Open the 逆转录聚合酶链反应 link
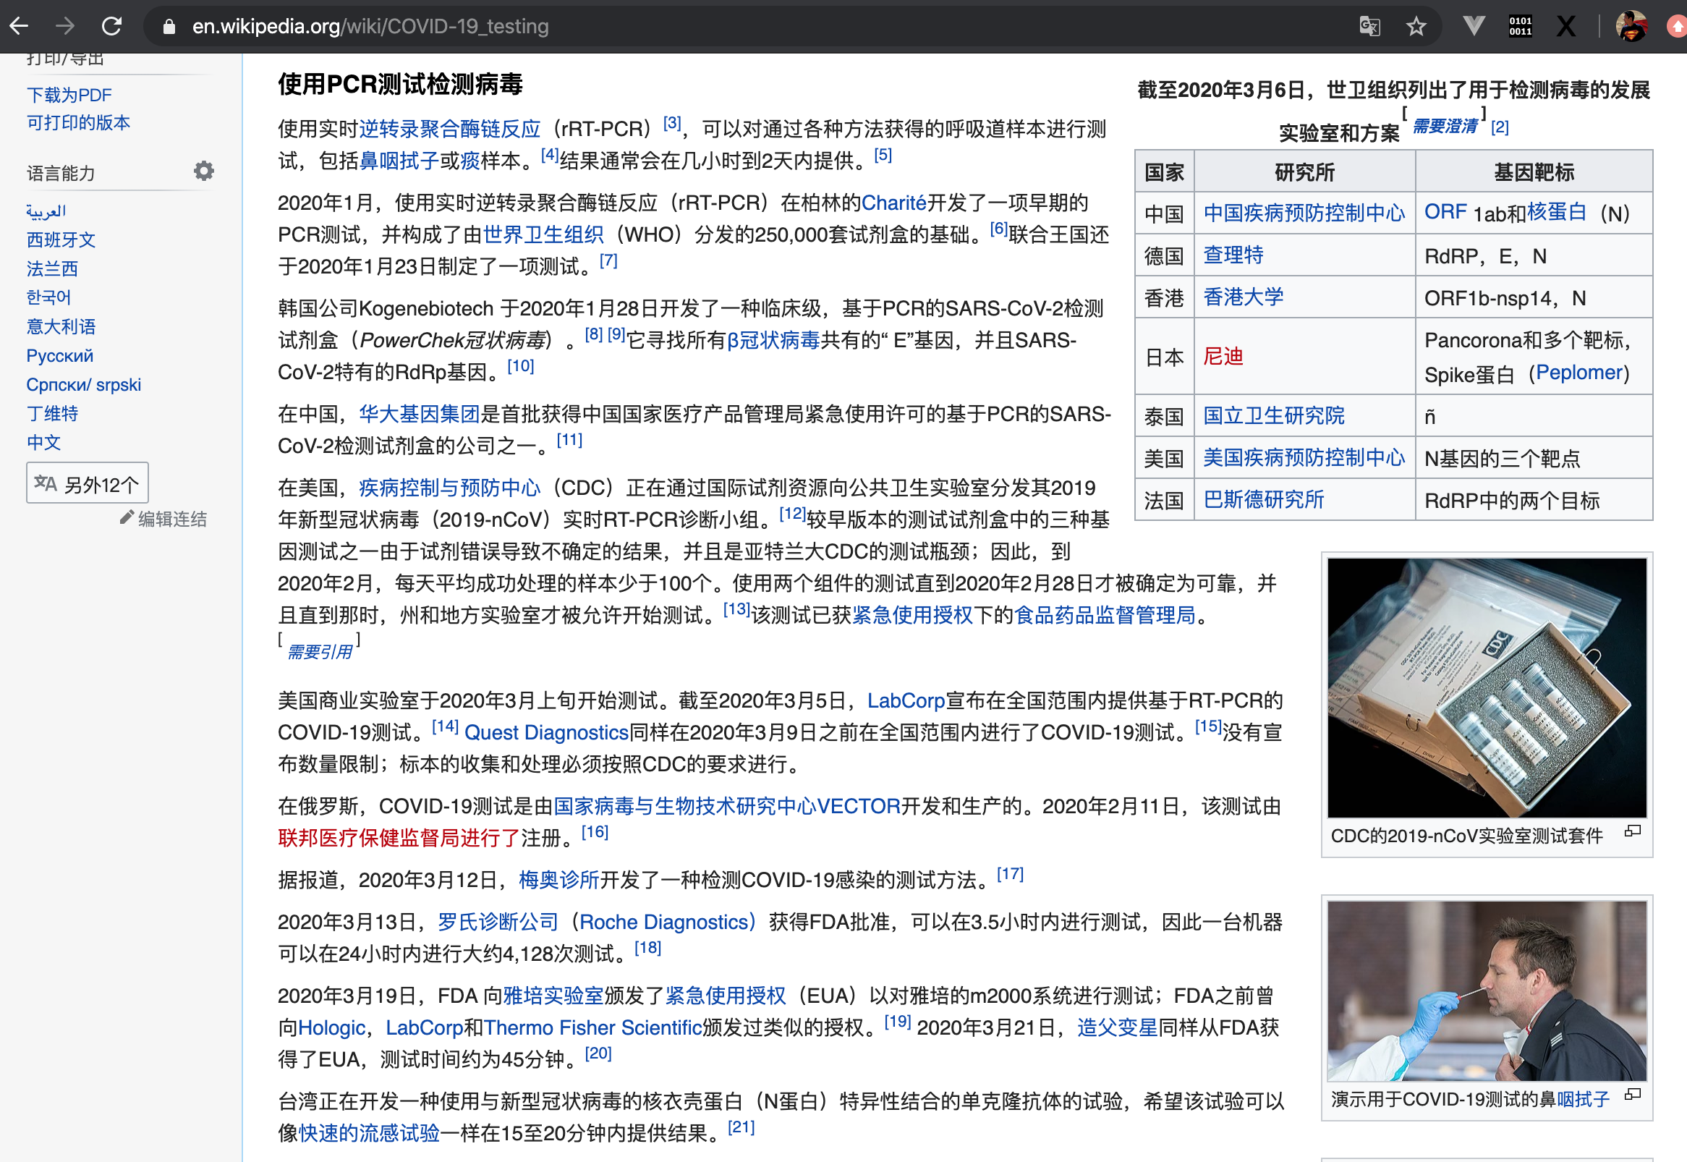1687x1162 pixels. (450, 130)
